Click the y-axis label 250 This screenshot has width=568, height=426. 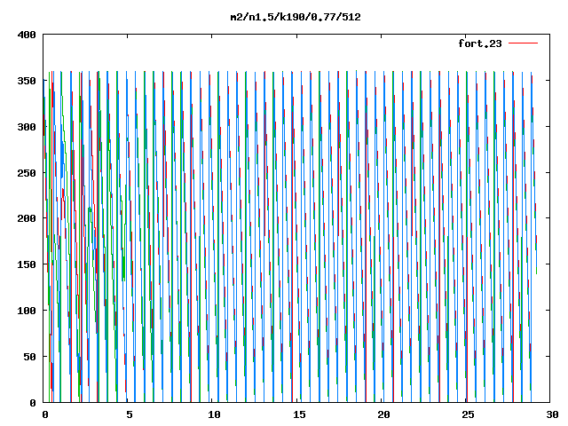pyautogui.click(x=27, y=173)
